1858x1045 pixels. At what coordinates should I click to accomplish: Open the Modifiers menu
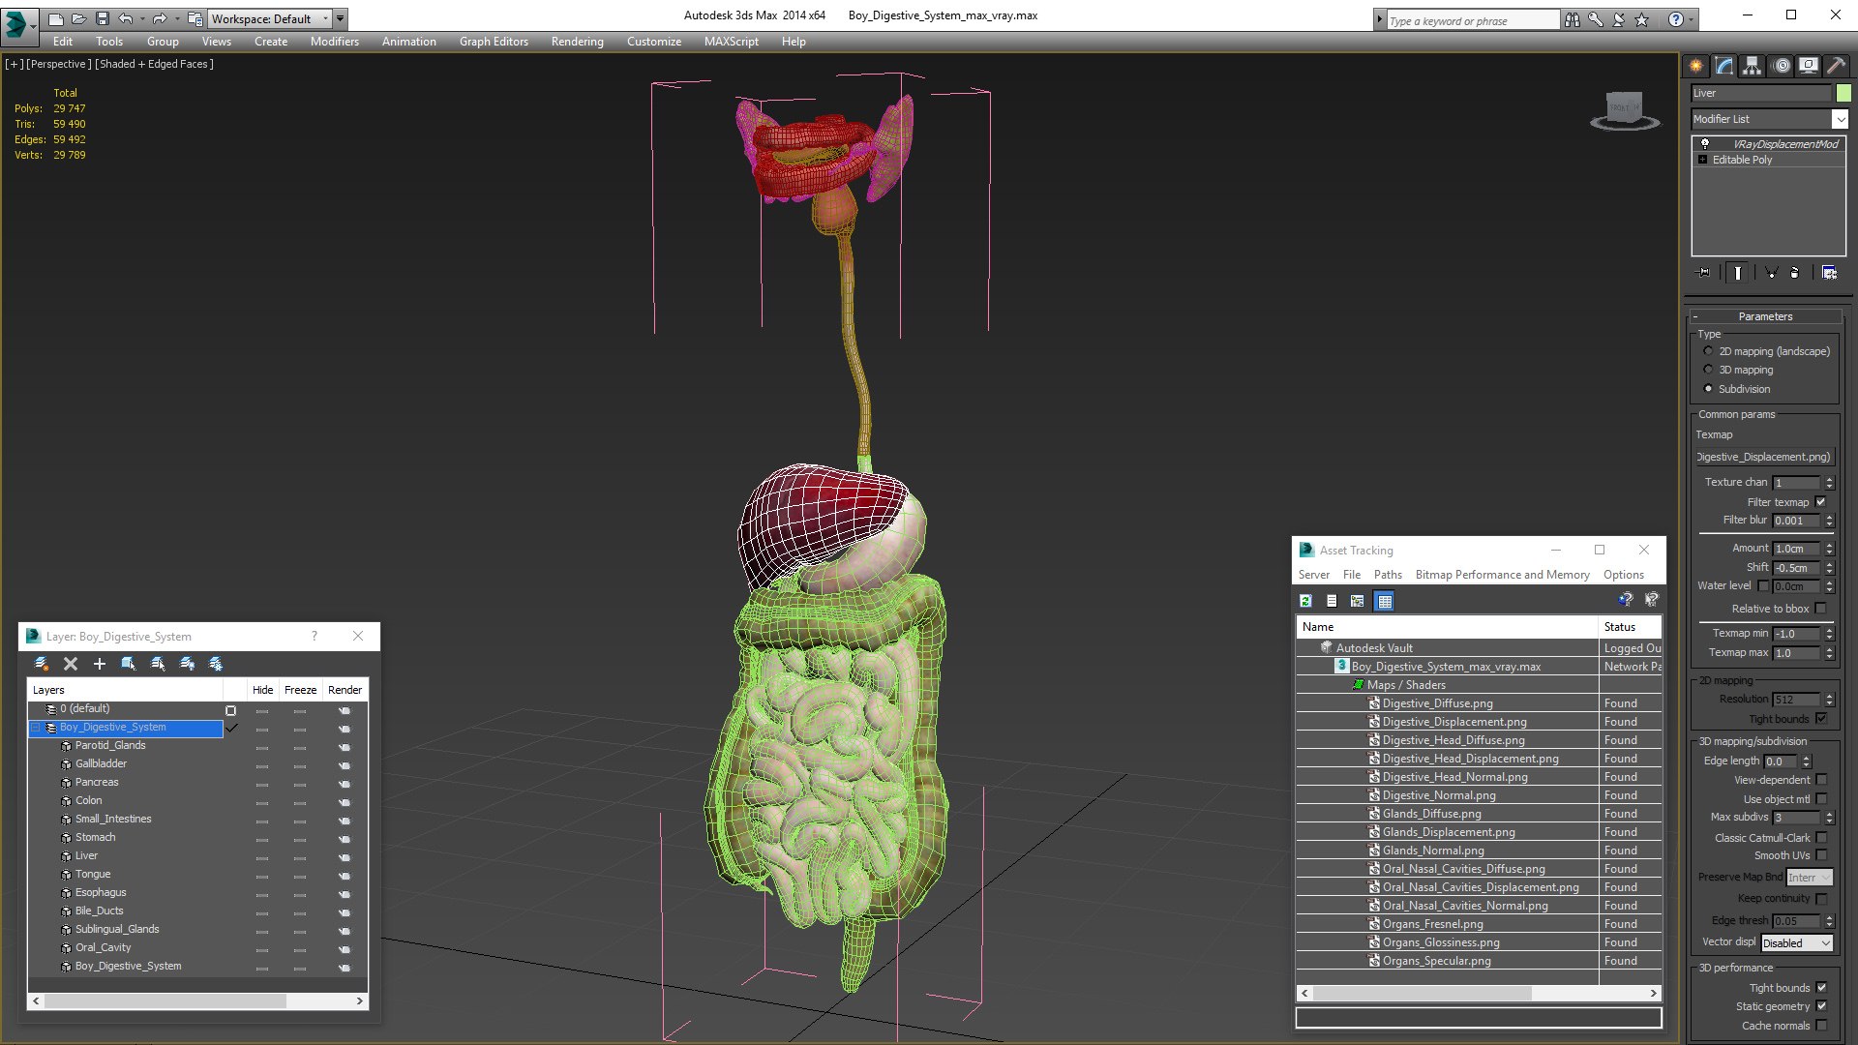(334, 42)
